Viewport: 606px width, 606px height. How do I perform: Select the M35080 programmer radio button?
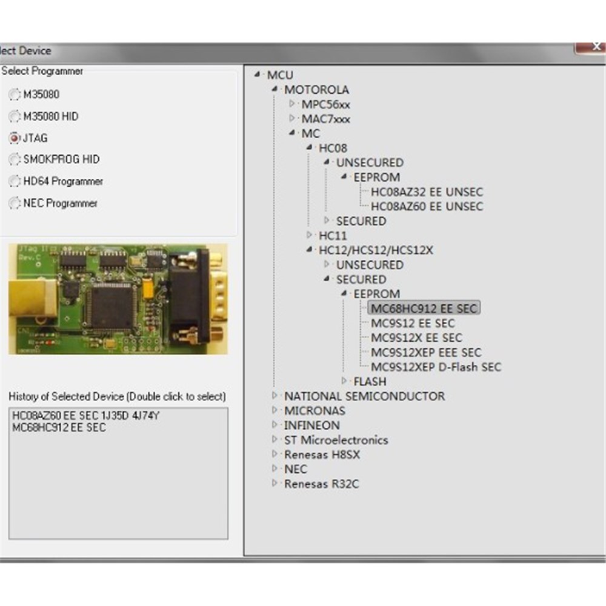point(14,95)
